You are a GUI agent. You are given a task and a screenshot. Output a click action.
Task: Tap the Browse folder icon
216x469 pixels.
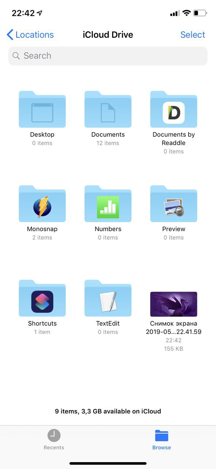[x=162, y=436]
